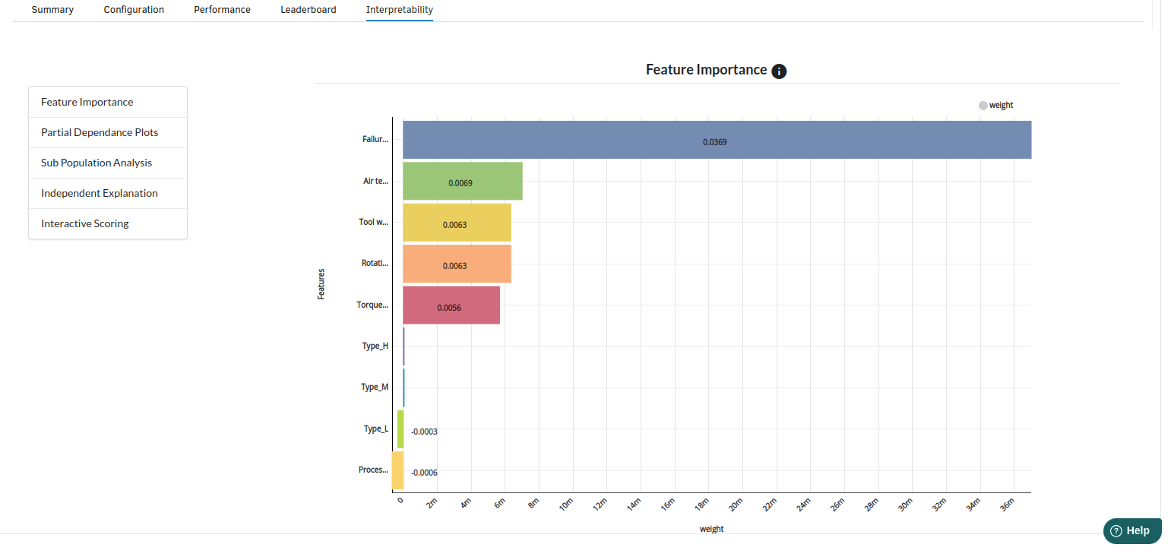Viewport: 1171px width, 557px height.
Task: Open the Configuration tab
Action: pyautogui.click(x=134, y=10)
